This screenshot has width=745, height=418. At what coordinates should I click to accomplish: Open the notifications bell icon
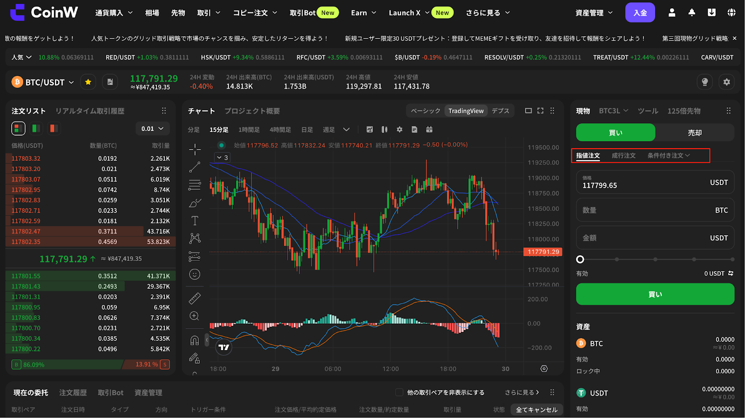[x=692, y=13]
